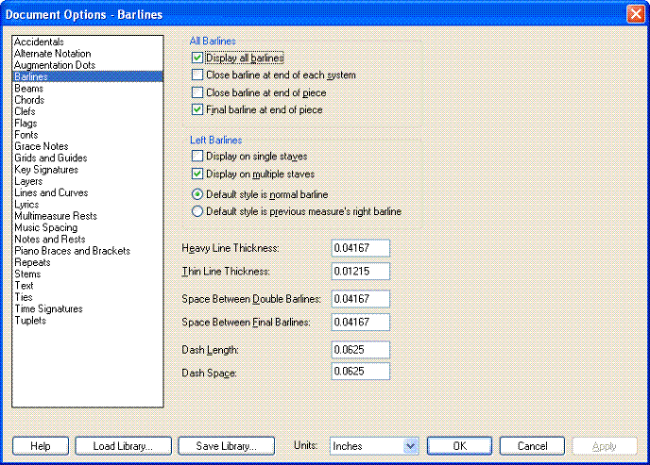Viewport: 650px width, 465px height.
Task: Enable Close barline at end of each system
Action: pyautogui.click(x=197, y=75)
